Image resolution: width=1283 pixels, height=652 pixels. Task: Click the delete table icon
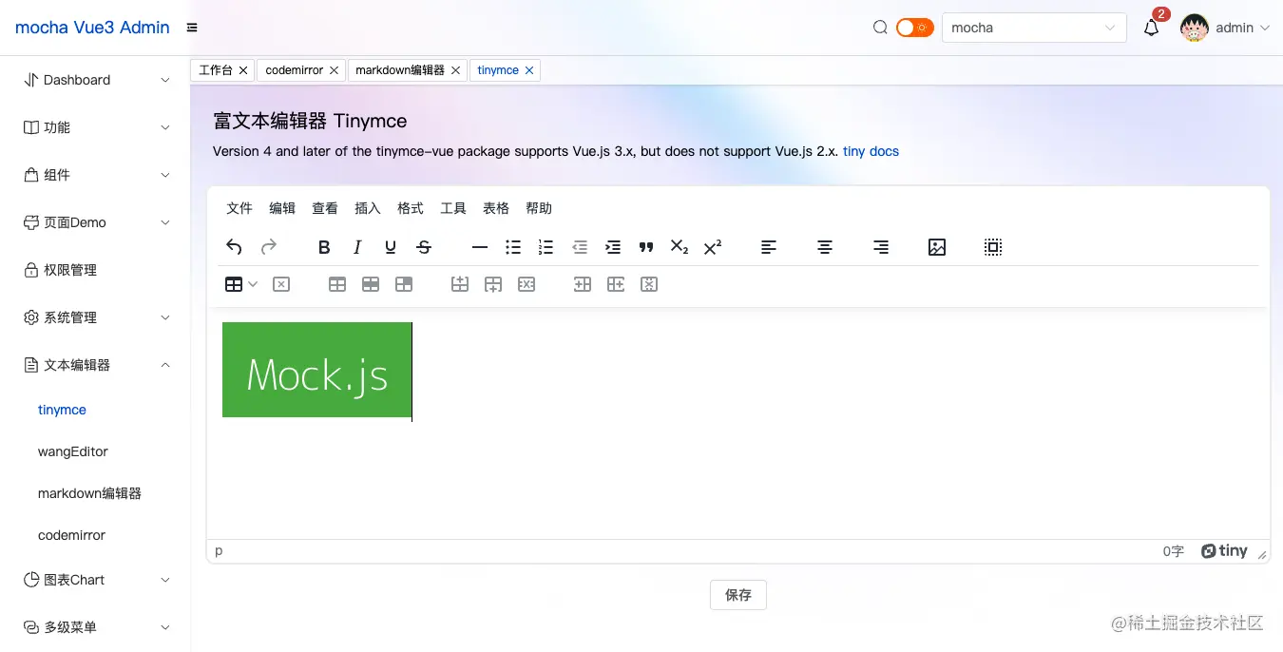pyautogui.click(x=281, y=284)
